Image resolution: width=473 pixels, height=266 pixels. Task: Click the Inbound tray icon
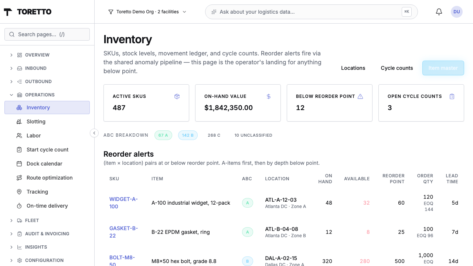tap(20, 68)
